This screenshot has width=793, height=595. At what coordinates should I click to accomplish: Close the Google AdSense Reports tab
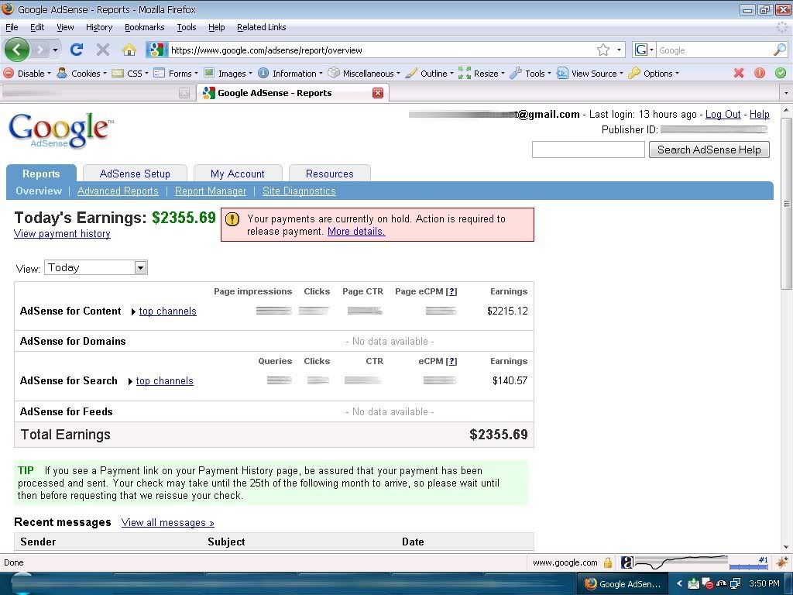coord(378,93)
